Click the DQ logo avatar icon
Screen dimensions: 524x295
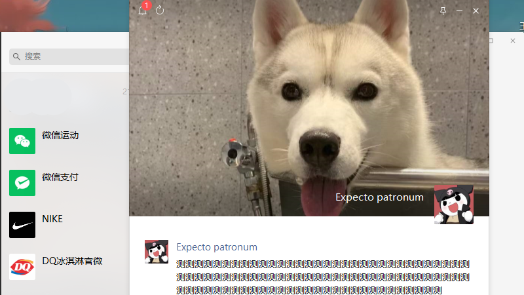click(22, 267)
